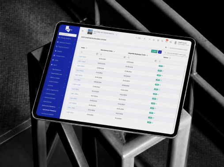Click the blue button beside Yeni
The height and width of the screenshot is (167, 224).
[160, 52]
